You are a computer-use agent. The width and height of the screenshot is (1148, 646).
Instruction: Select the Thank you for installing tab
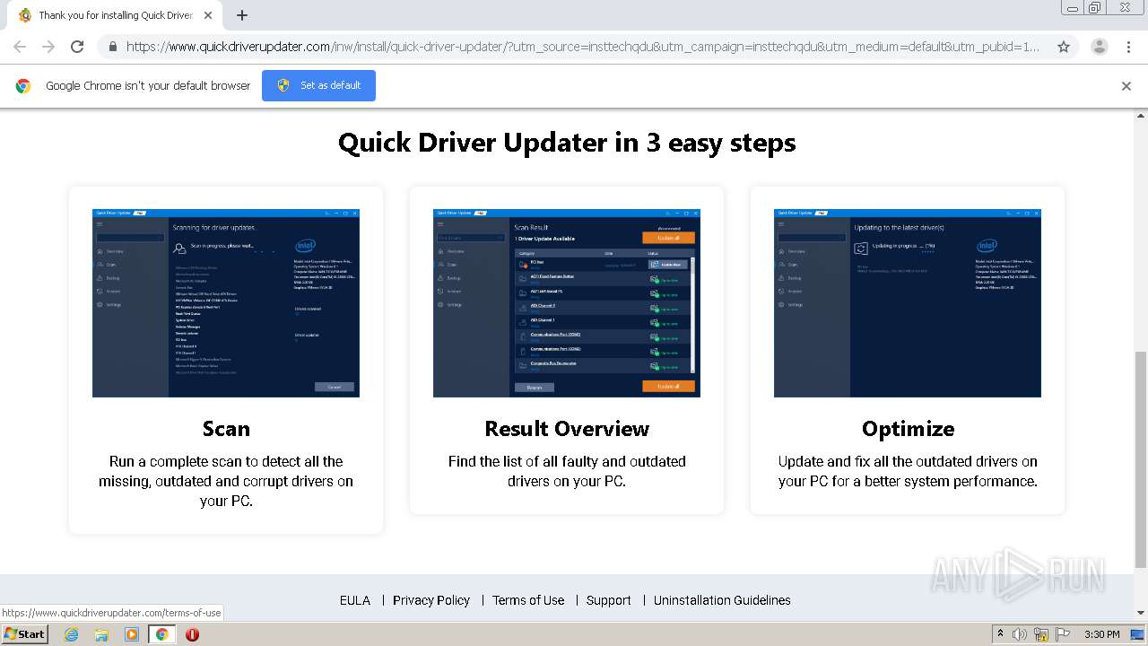(115, 15)
